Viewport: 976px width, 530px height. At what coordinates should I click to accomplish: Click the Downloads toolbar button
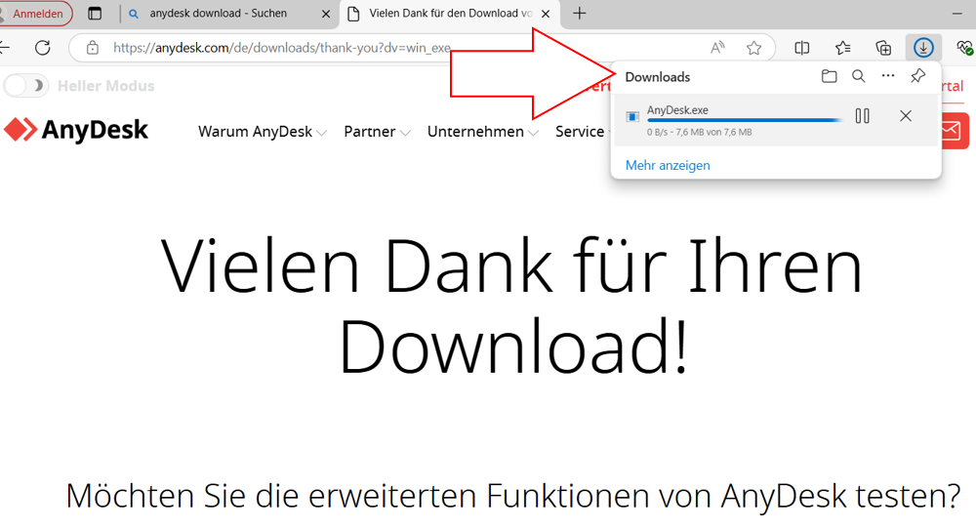coord(923,47)
